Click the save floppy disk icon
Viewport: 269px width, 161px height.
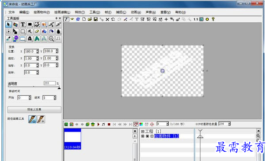click(x=96, y=19)
